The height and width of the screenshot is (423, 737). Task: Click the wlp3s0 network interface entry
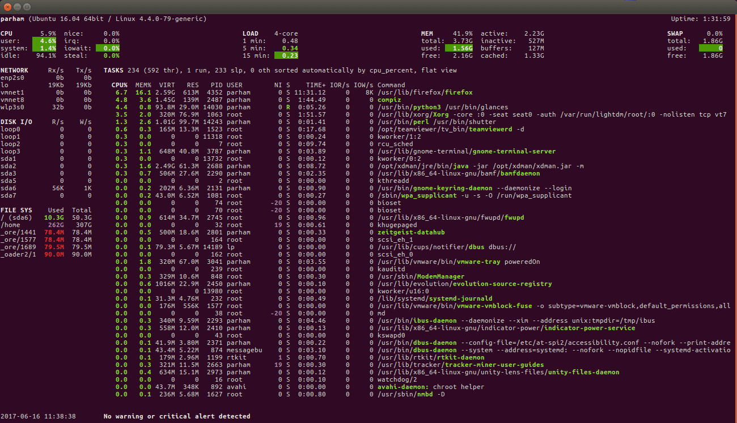coord(11,107)
